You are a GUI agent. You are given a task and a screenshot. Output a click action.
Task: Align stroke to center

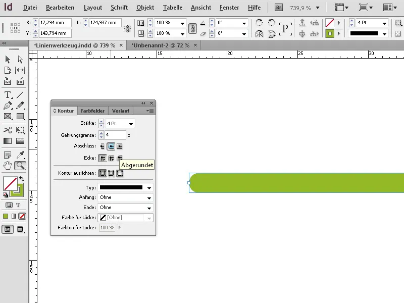point(103,173)
